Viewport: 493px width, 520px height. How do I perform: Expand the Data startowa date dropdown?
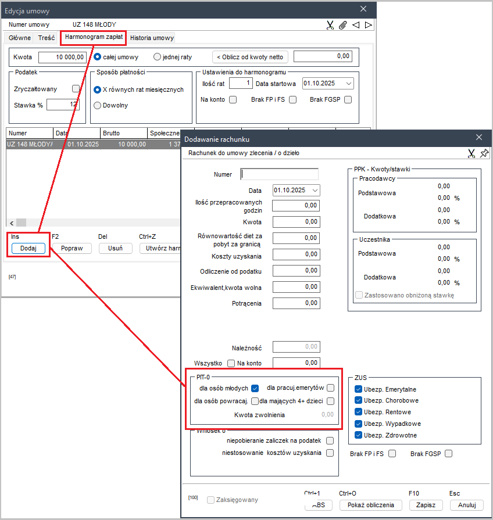(x=348, y=84)
